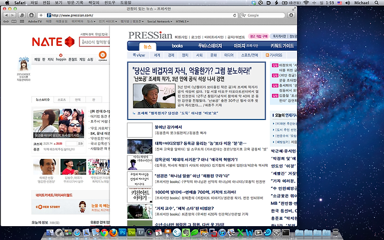
Task: Click the 독자게시판 button
Action: tap(279, 36)
